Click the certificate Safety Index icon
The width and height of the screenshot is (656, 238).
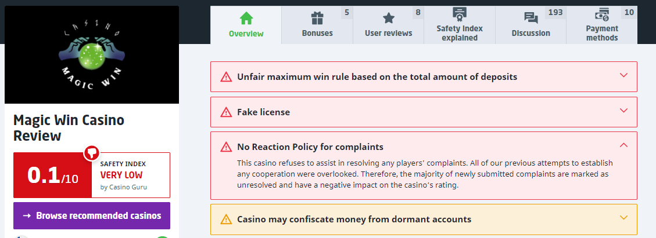(x=460, y=14)
